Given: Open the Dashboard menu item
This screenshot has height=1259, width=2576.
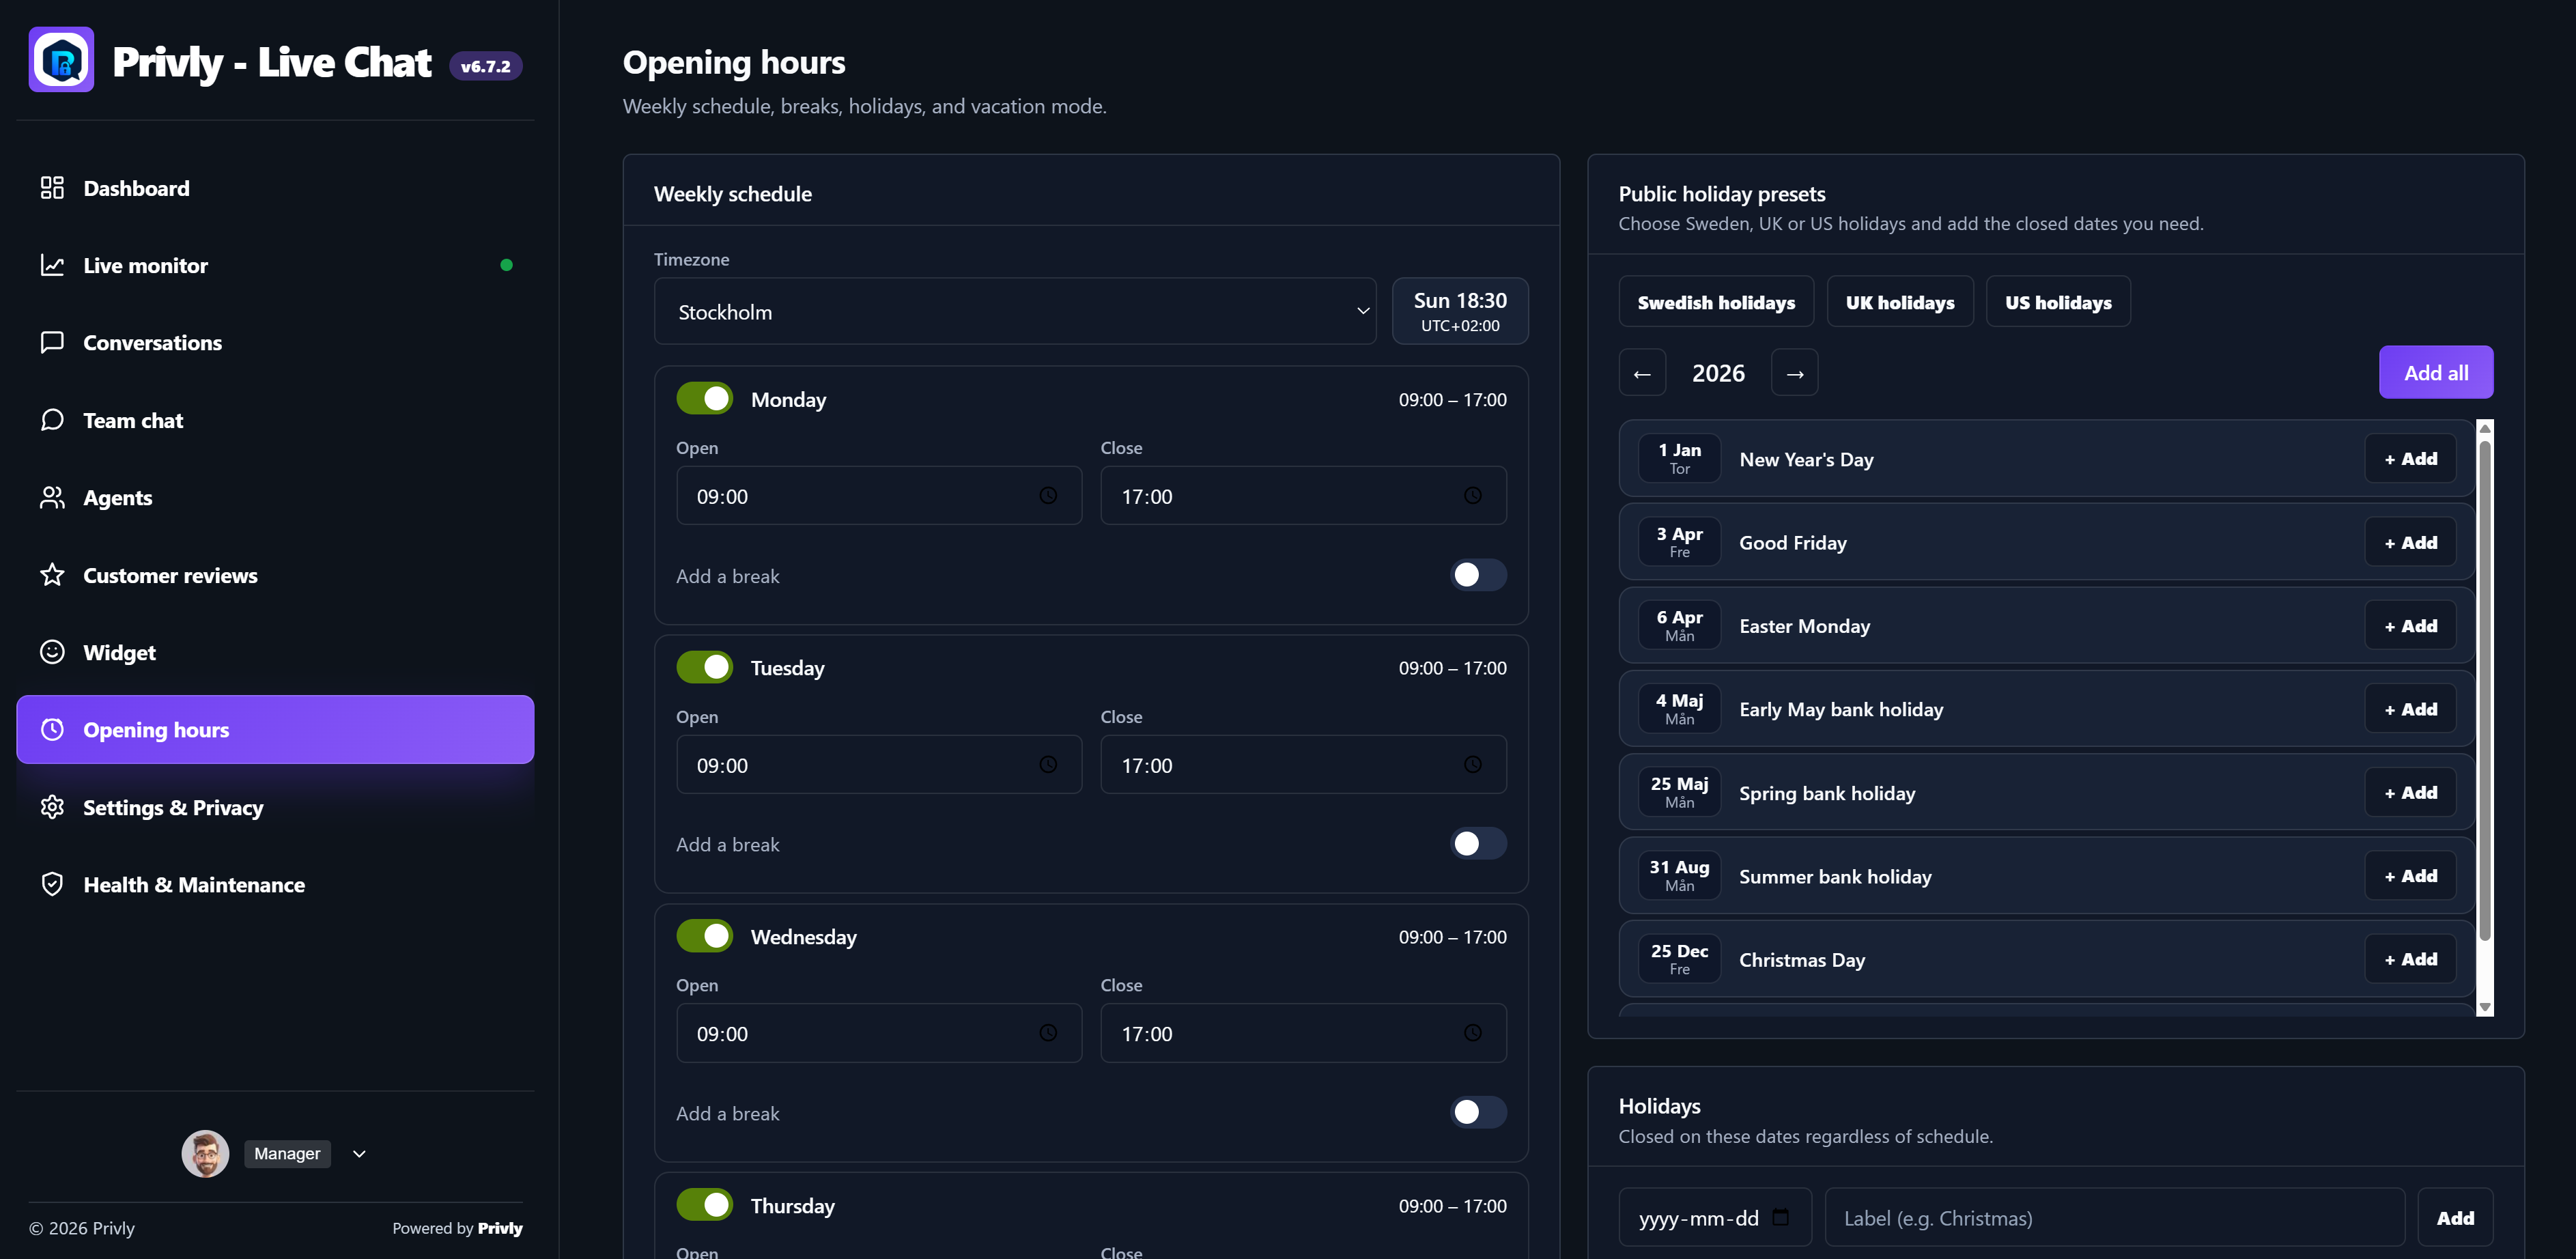Looking at the screenshot, I should click(275, 188).
